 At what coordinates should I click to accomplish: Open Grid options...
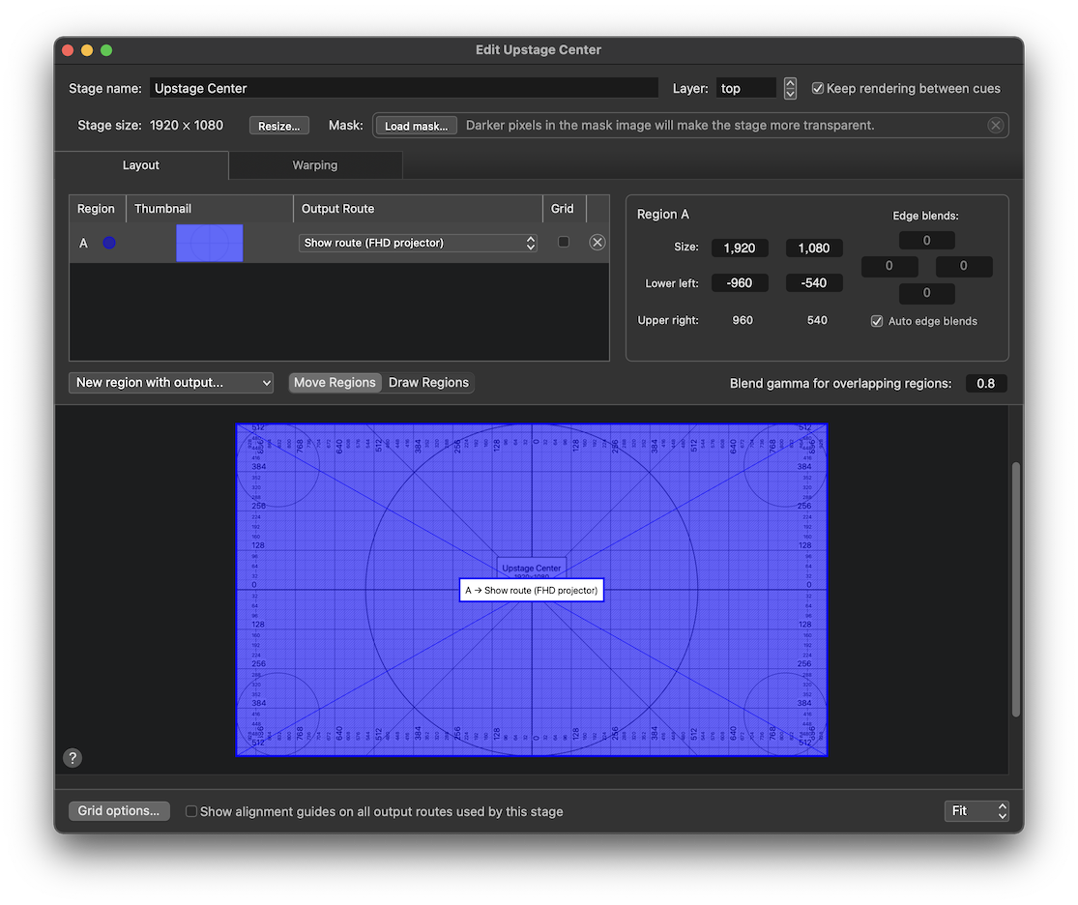(x=119, y=811)
